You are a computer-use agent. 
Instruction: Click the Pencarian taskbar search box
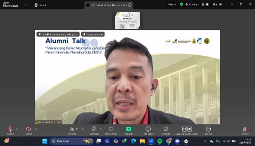(72, 141)
